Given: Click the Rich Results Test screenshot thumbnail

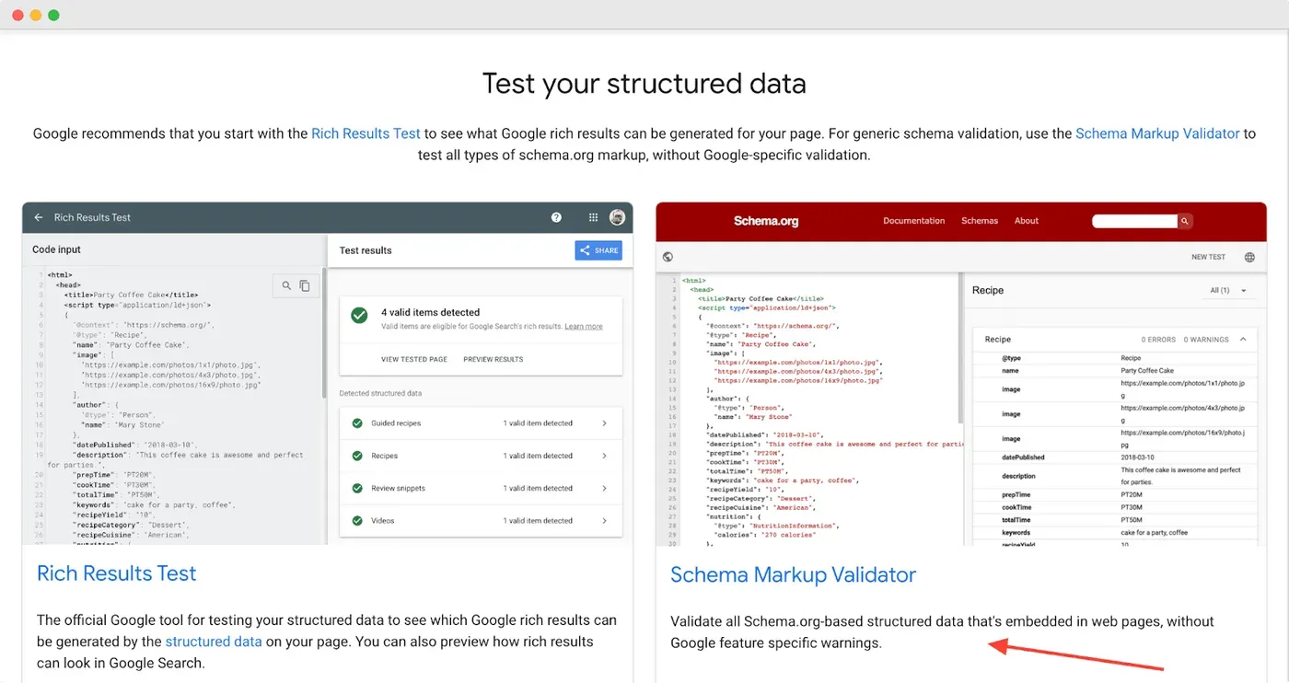Looking at the screenshot, I should tap(328, 374).
